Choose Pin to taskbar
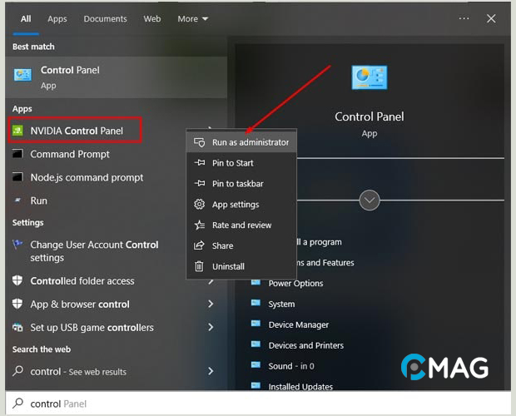The height and width of the screenshot is (416, 516). 241,184
